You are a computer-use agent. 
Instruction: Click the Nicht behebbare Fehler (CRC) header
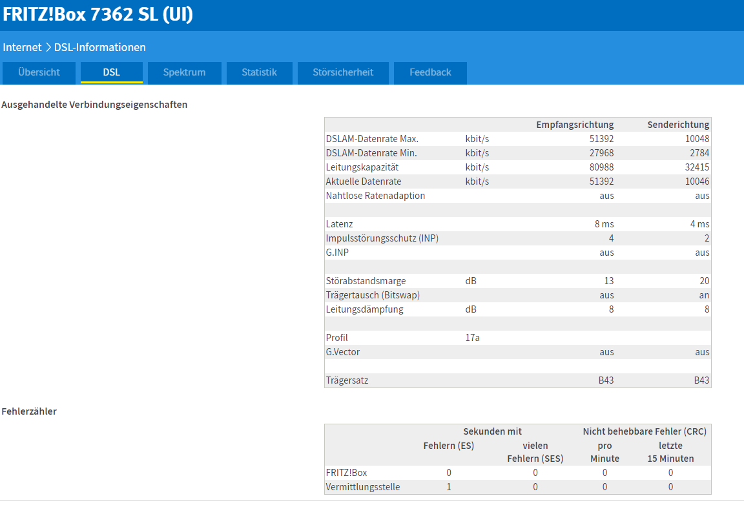pos(645,431)
